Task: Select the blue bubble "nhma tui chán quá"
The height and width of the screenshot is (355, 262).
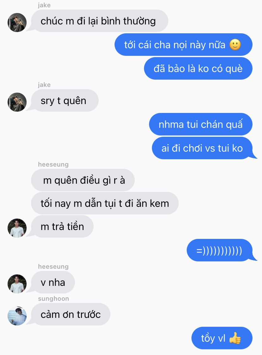Action: (x=201, y=124)
